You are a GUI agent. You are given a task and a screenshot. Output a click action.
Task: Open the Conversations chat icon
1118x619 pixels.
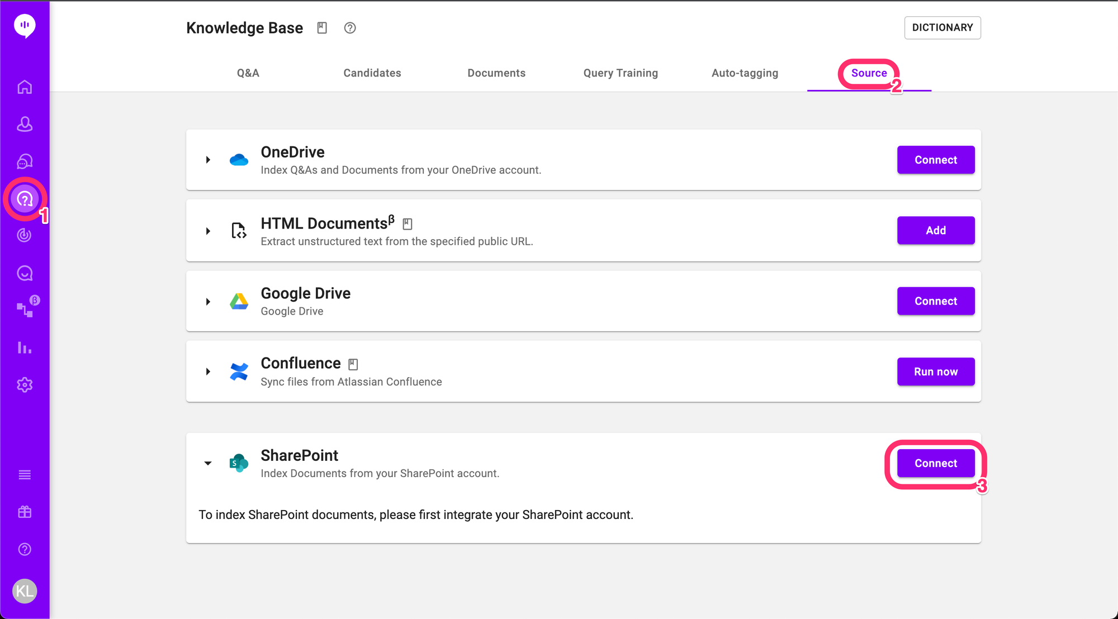tap(25, 161)
